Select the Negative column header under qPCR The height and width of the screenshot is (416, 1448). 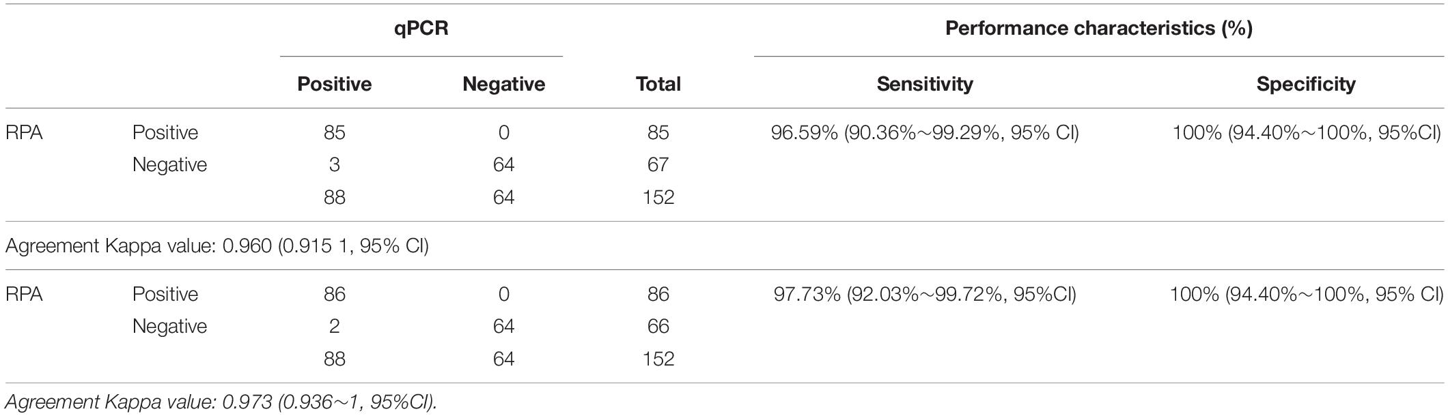(x=503, y=84)
